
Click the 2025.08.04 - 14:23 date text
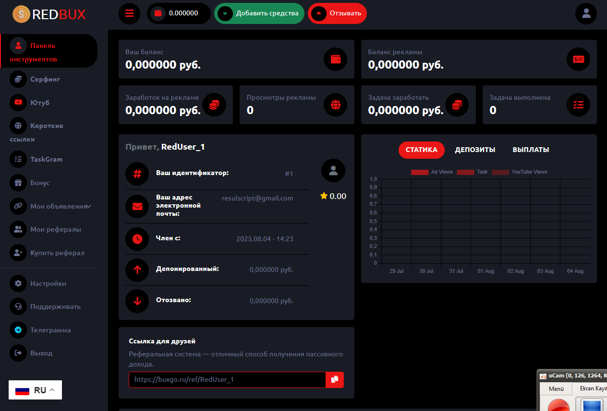point(265,239)
